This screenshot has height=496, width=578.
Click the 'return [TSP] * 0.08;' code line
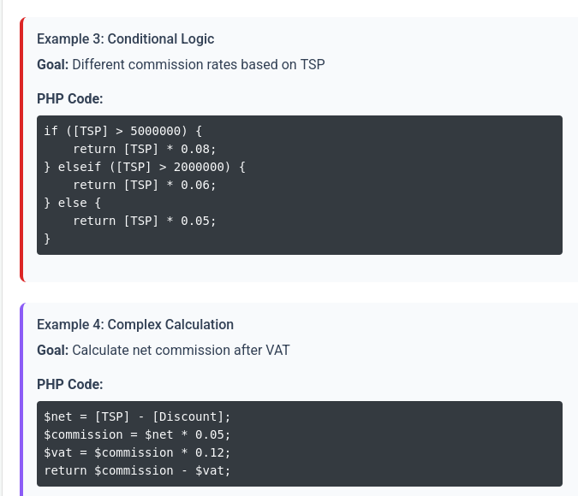[144, 149]
